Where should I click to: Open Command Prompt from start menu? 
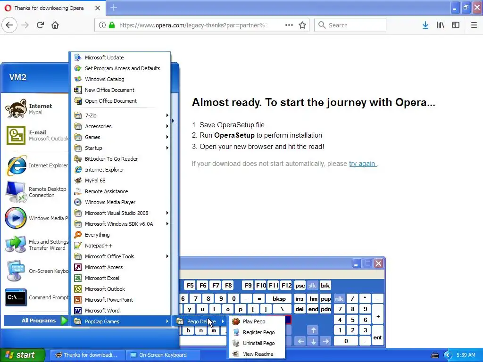click(x=36, y=297)
